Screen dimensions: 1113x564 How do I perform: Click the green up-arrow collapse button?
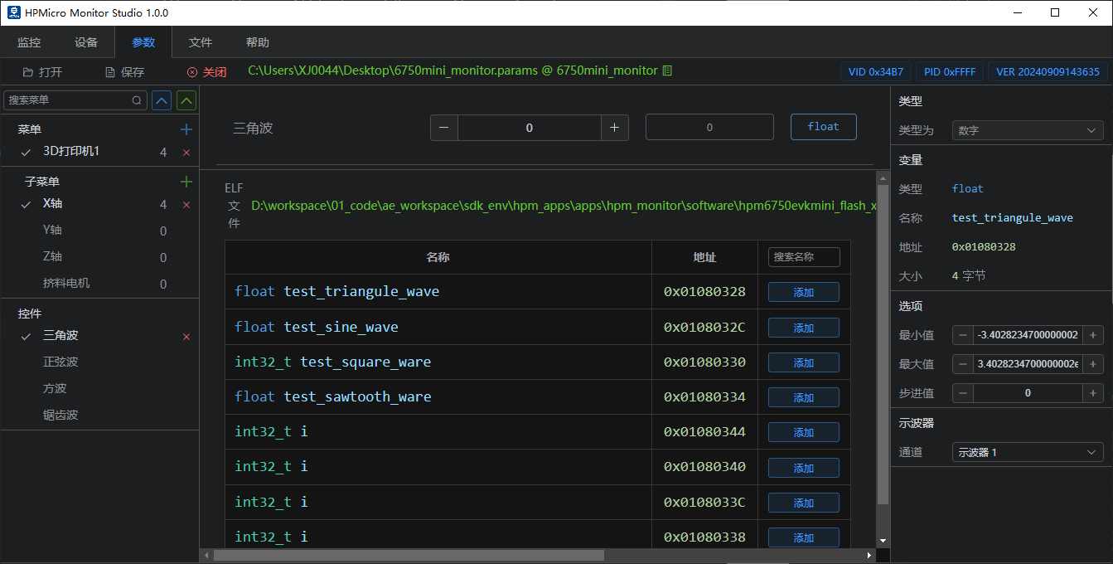187,100
